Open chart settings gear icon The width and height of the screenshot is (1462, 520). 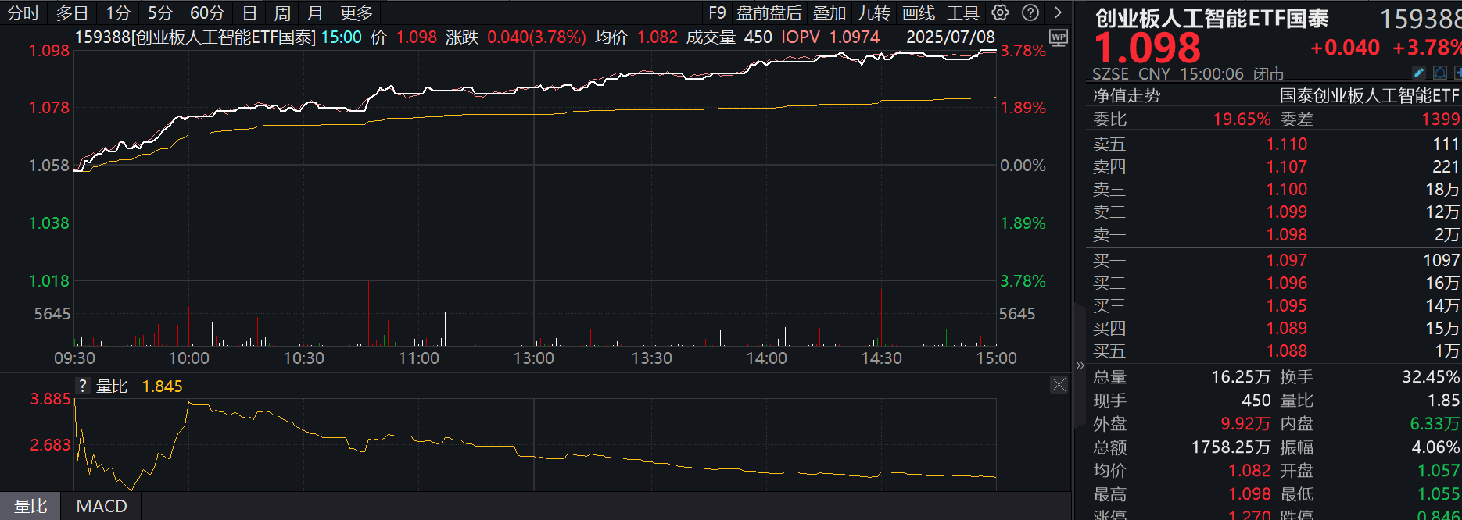[x=1000, y=12]
